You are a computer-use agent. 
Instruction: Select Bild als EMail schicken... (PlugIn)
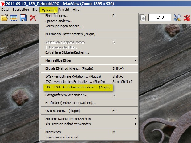click(90, 68)
